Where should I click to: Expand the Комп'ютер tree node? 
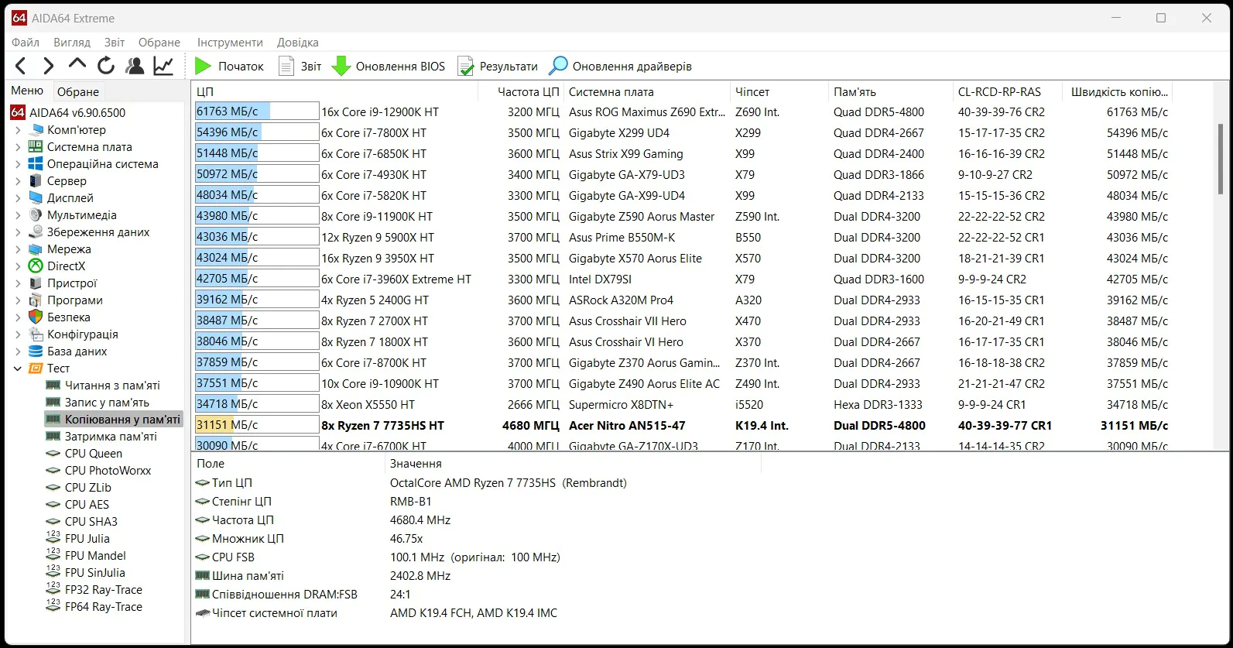click(x=18, y=130)
